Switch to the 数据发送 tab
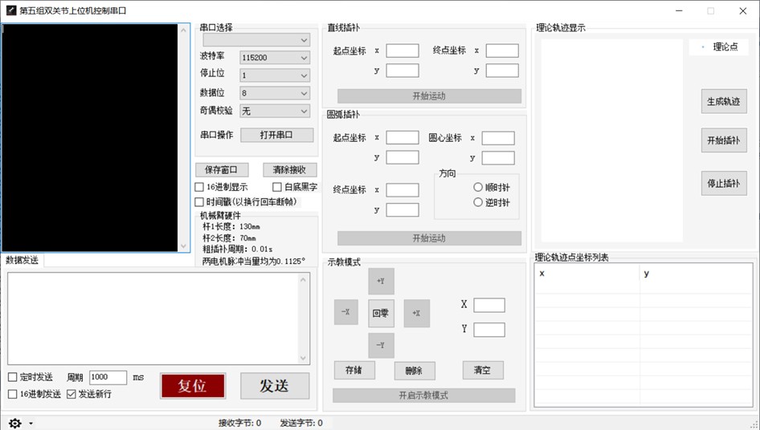 pos(22,260)
